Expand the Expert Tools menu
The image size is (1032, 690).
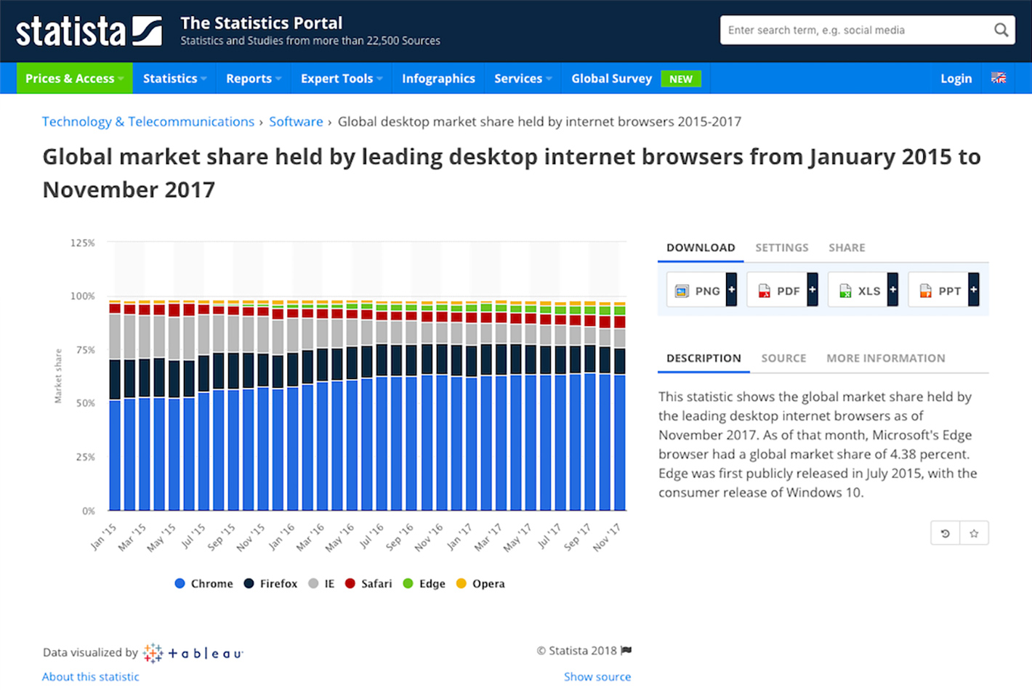(x=341, y=78)
